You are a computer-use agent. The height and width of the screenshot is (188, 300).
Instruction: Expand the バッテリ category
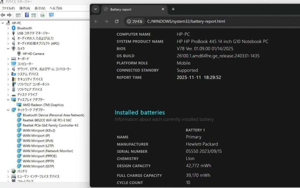coord(8,171)
